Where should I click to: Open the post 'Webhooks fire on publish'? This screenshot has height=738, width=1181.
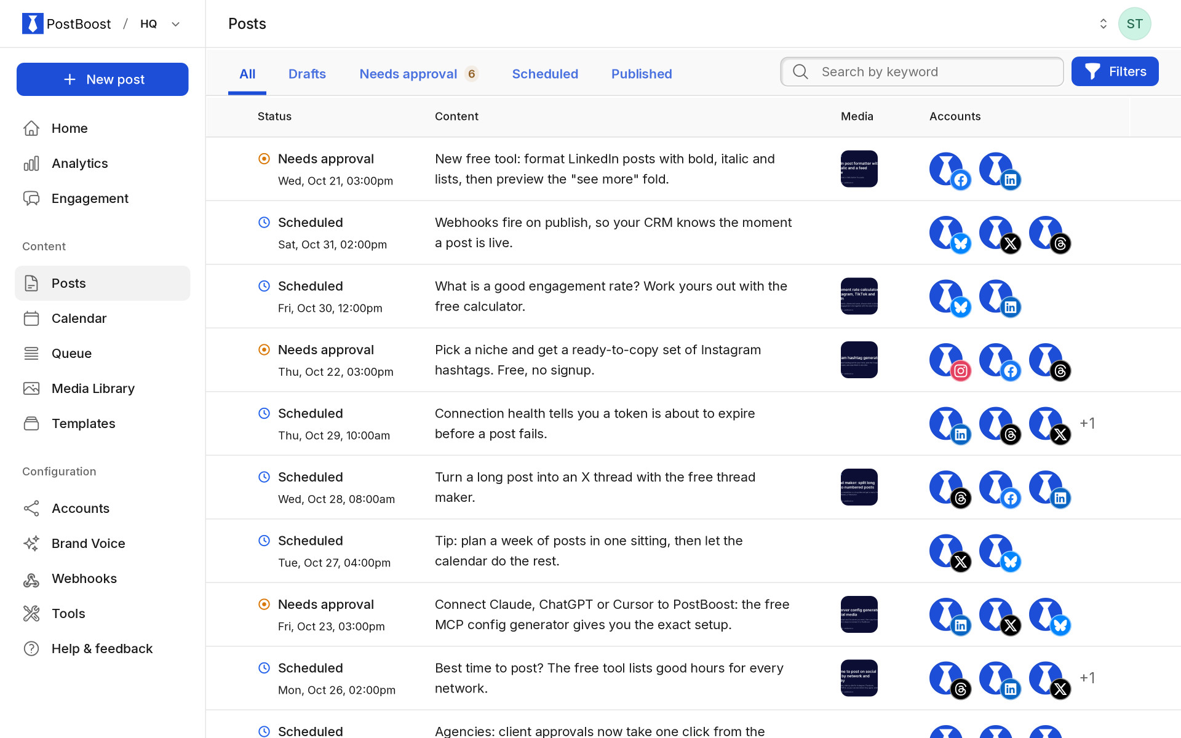click(x=613, y=232)
